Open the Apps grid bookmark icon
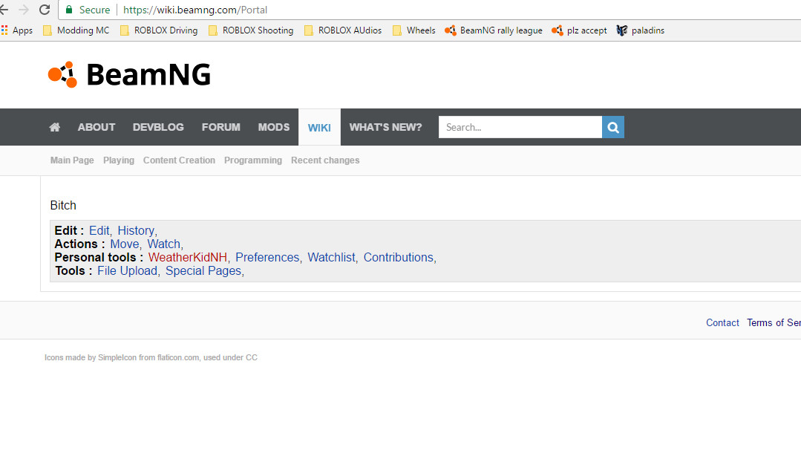The height and width of the screenshot is (468, 801). 4,30
